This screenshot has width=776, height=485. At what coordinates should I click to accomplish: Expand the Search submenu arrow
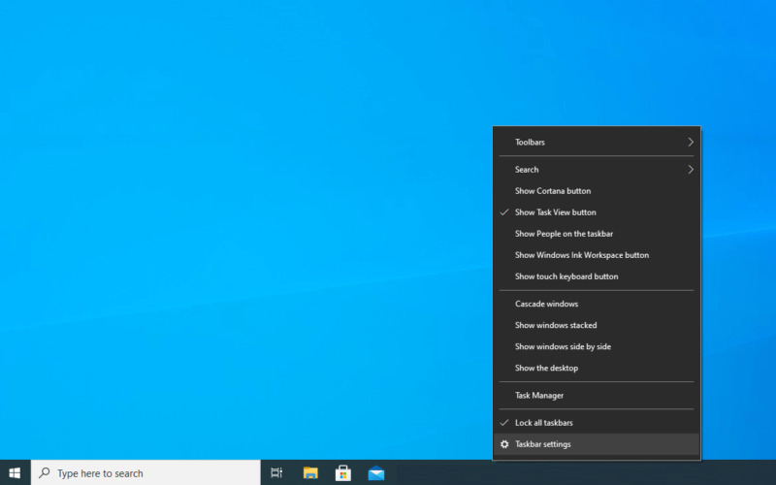[x=691, y=169]
